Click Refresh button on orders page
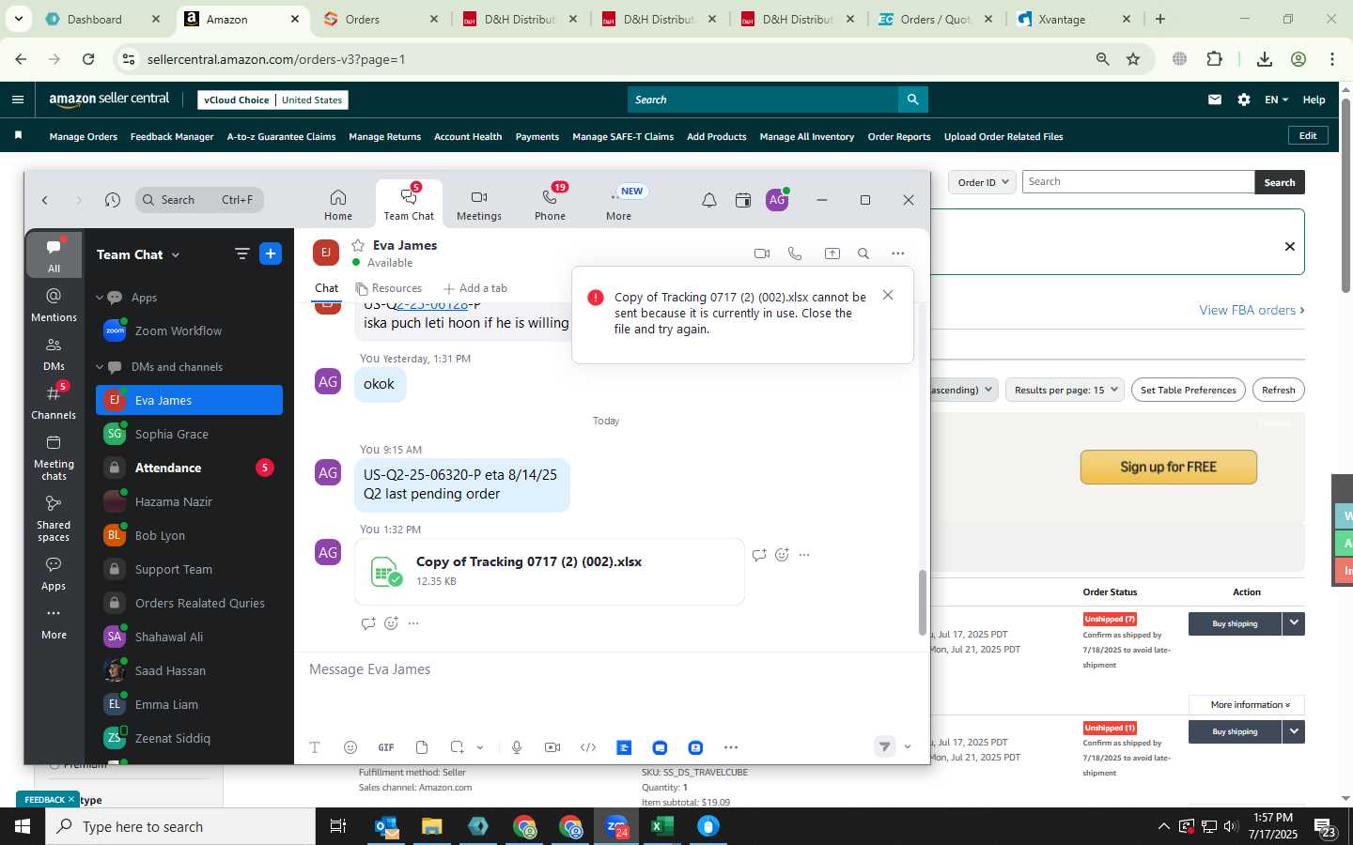The width and height of the screenshot is (1353, 845). tap(1278, 390)
